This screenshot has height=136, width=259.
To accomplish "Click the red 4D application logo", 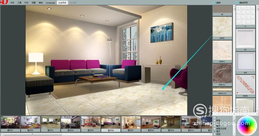I will click(x=4, y=2).
